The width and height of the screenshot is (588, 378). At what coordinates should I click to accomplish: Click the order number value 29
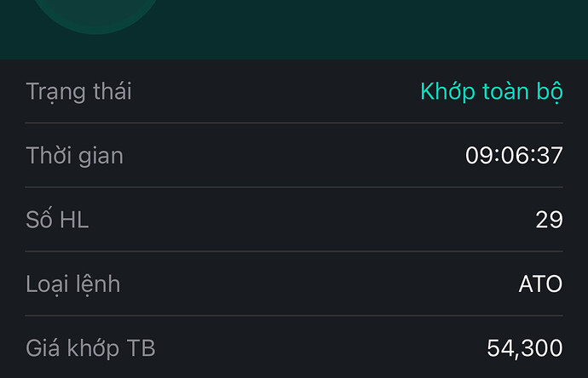tap(549, 220)
